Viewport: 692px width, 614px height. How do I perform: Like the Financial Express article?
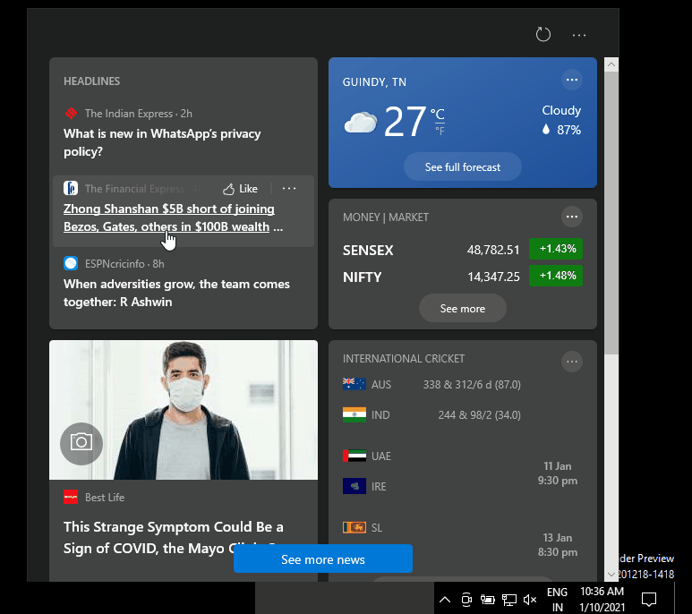click(240, 189)
